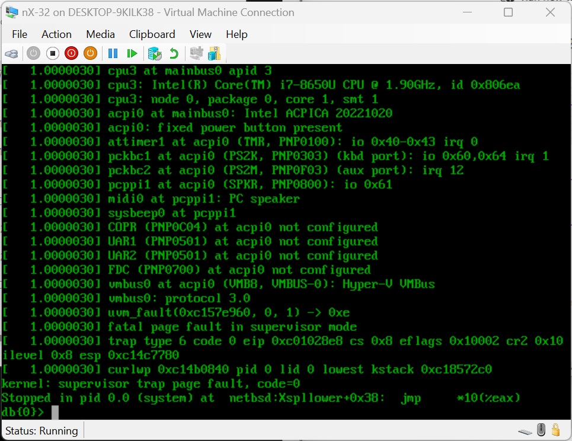
Task: Send Ctrl+Alt+Delete using the toolbar icon
Action: click(11, 53)
